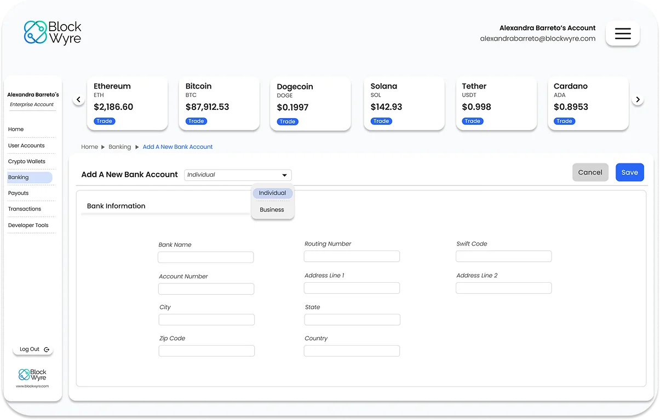Screen dimensions: 660x420
Task: Click the BlockWyre logo in header
Action: [x=53, y=33]
